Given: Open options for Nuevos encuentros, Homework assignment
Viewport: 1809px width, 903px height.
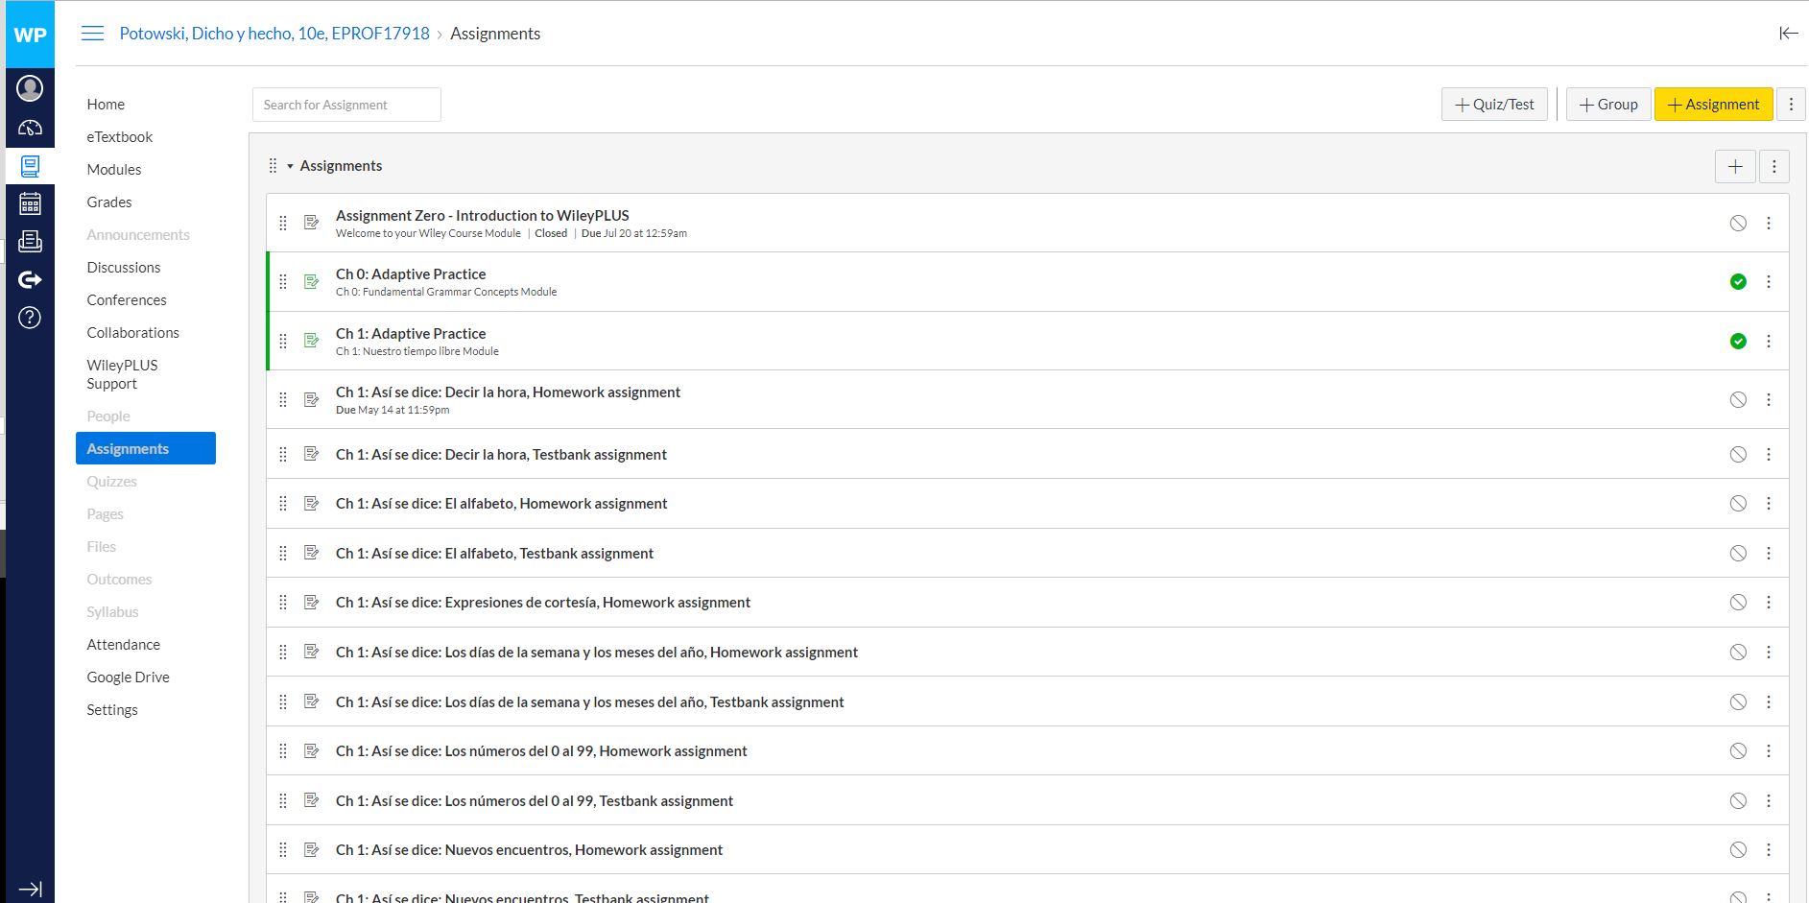Looking at the screenshot, I should pyautogui.click(x=1768, y=850).
